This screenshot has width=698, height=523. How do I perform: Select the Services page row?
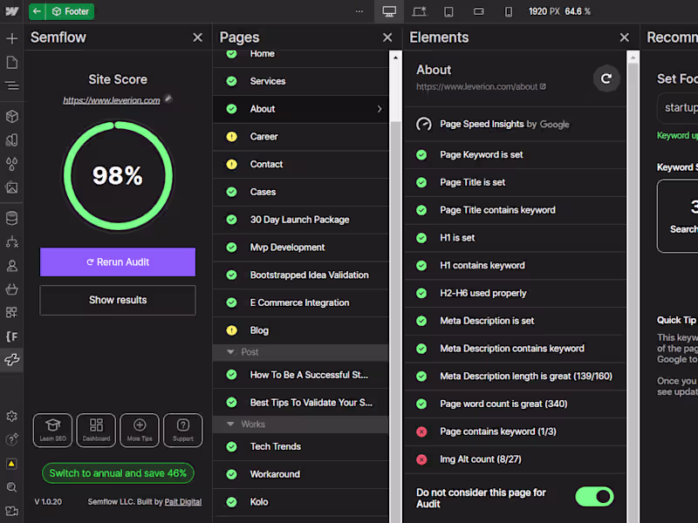[300, 81]
